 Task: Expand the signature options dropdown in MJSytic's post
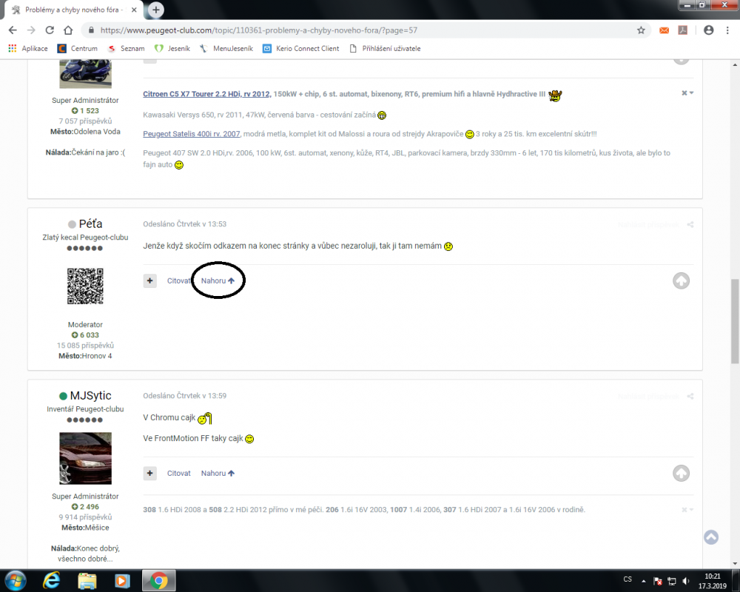coord(687,510)
